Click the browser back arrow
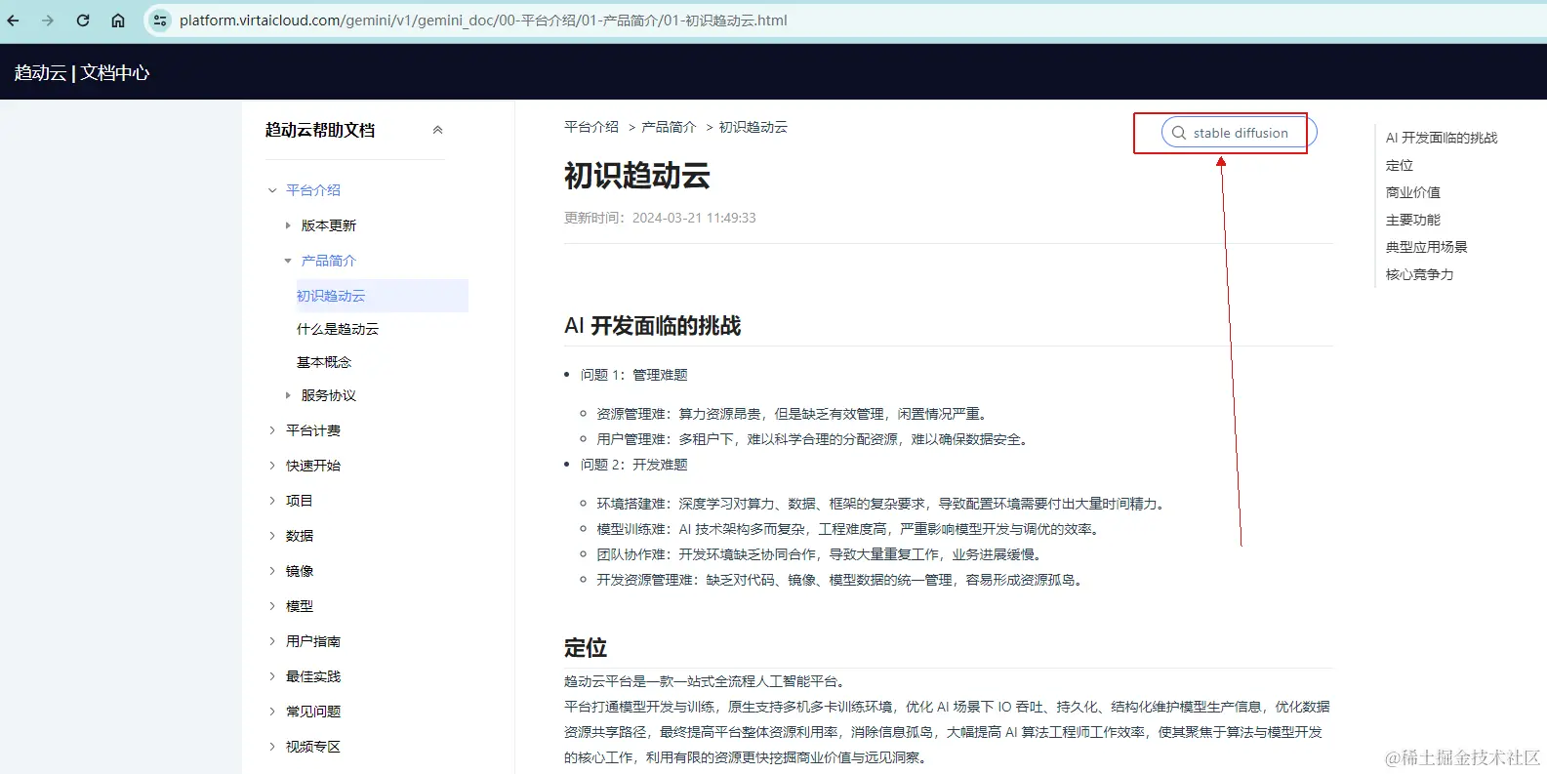The height and width of the screenshot is (774, 1547). click(14, 20)
